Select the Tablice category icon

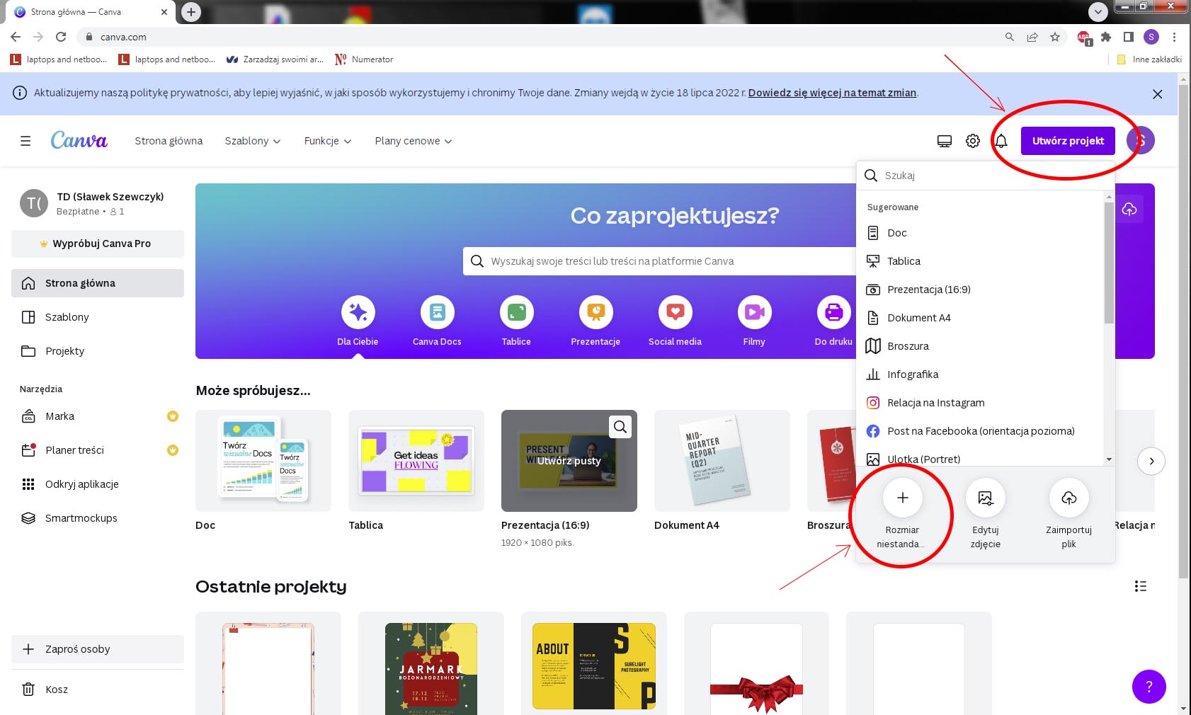pos(516,312)
